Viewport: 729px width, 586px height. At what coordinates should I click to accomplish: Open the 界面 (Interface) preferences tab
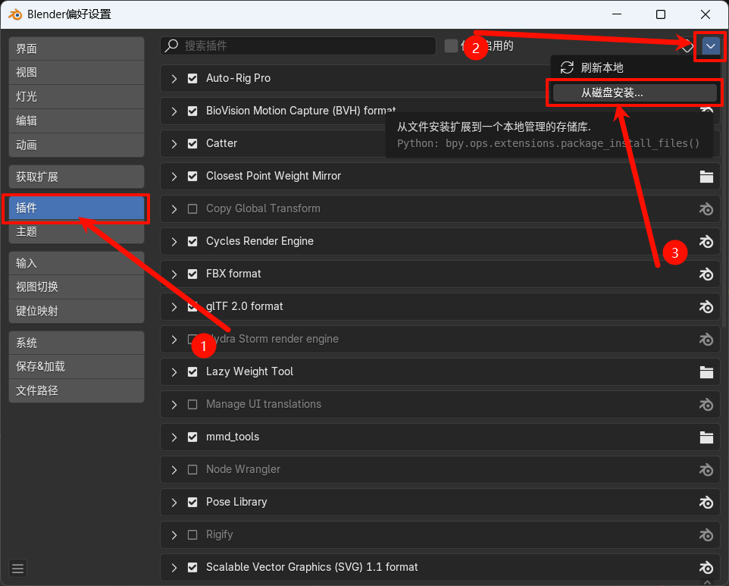pyautogui.click(x=77, y=49)
